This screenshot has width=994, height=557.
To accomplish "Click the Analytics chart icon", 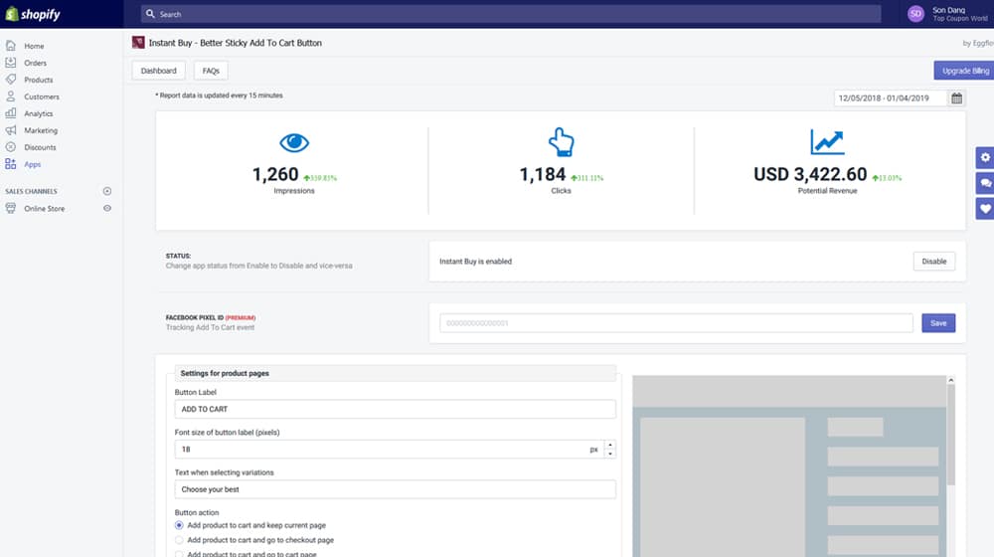I will (x=11, y=113).
